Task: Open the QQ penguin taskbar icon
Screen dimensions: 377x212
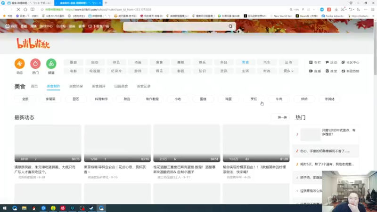Action: click(x=34, y=208)
